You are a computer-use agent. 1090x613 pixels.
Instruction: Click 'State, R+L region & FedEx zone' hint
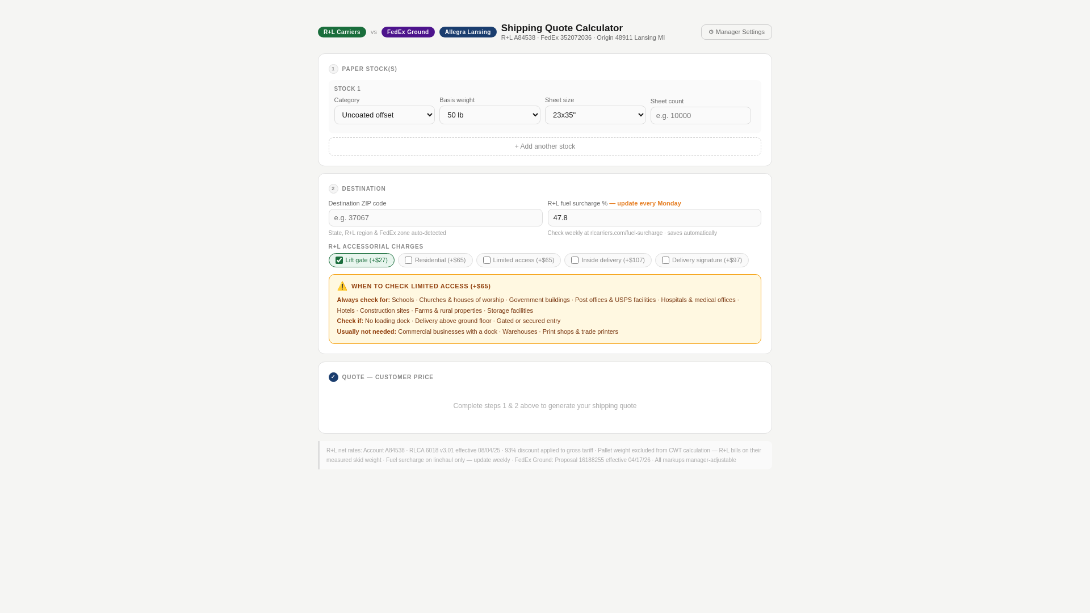387,233
